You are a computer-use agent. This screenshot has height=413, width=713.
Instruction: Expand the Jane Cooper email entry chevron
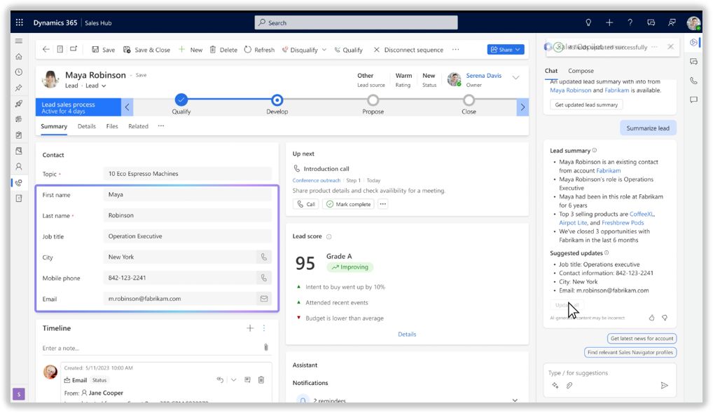tap(233, 380)
